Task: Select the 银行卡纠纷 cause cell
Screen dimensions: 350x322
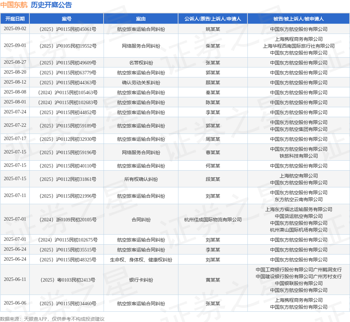Action: click(141, 280)
